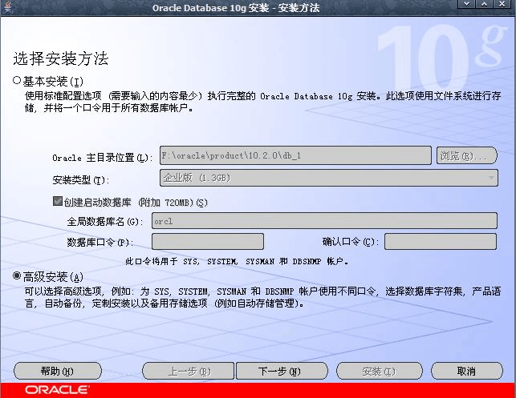Click the Java installer icon in title bar
This screenshot has width=516, height=398.
pyautogui.click(x=8, y=7)
